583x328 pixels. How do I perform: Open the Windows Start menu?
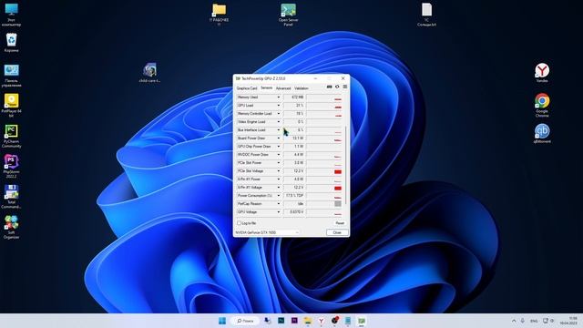[222, 321]
